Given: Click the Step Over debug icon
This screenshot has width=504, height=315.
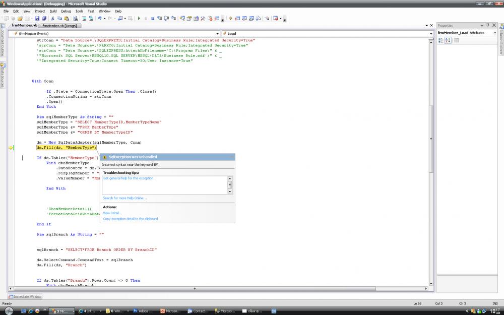Looking at the screenshot, I should click(166, 19).
